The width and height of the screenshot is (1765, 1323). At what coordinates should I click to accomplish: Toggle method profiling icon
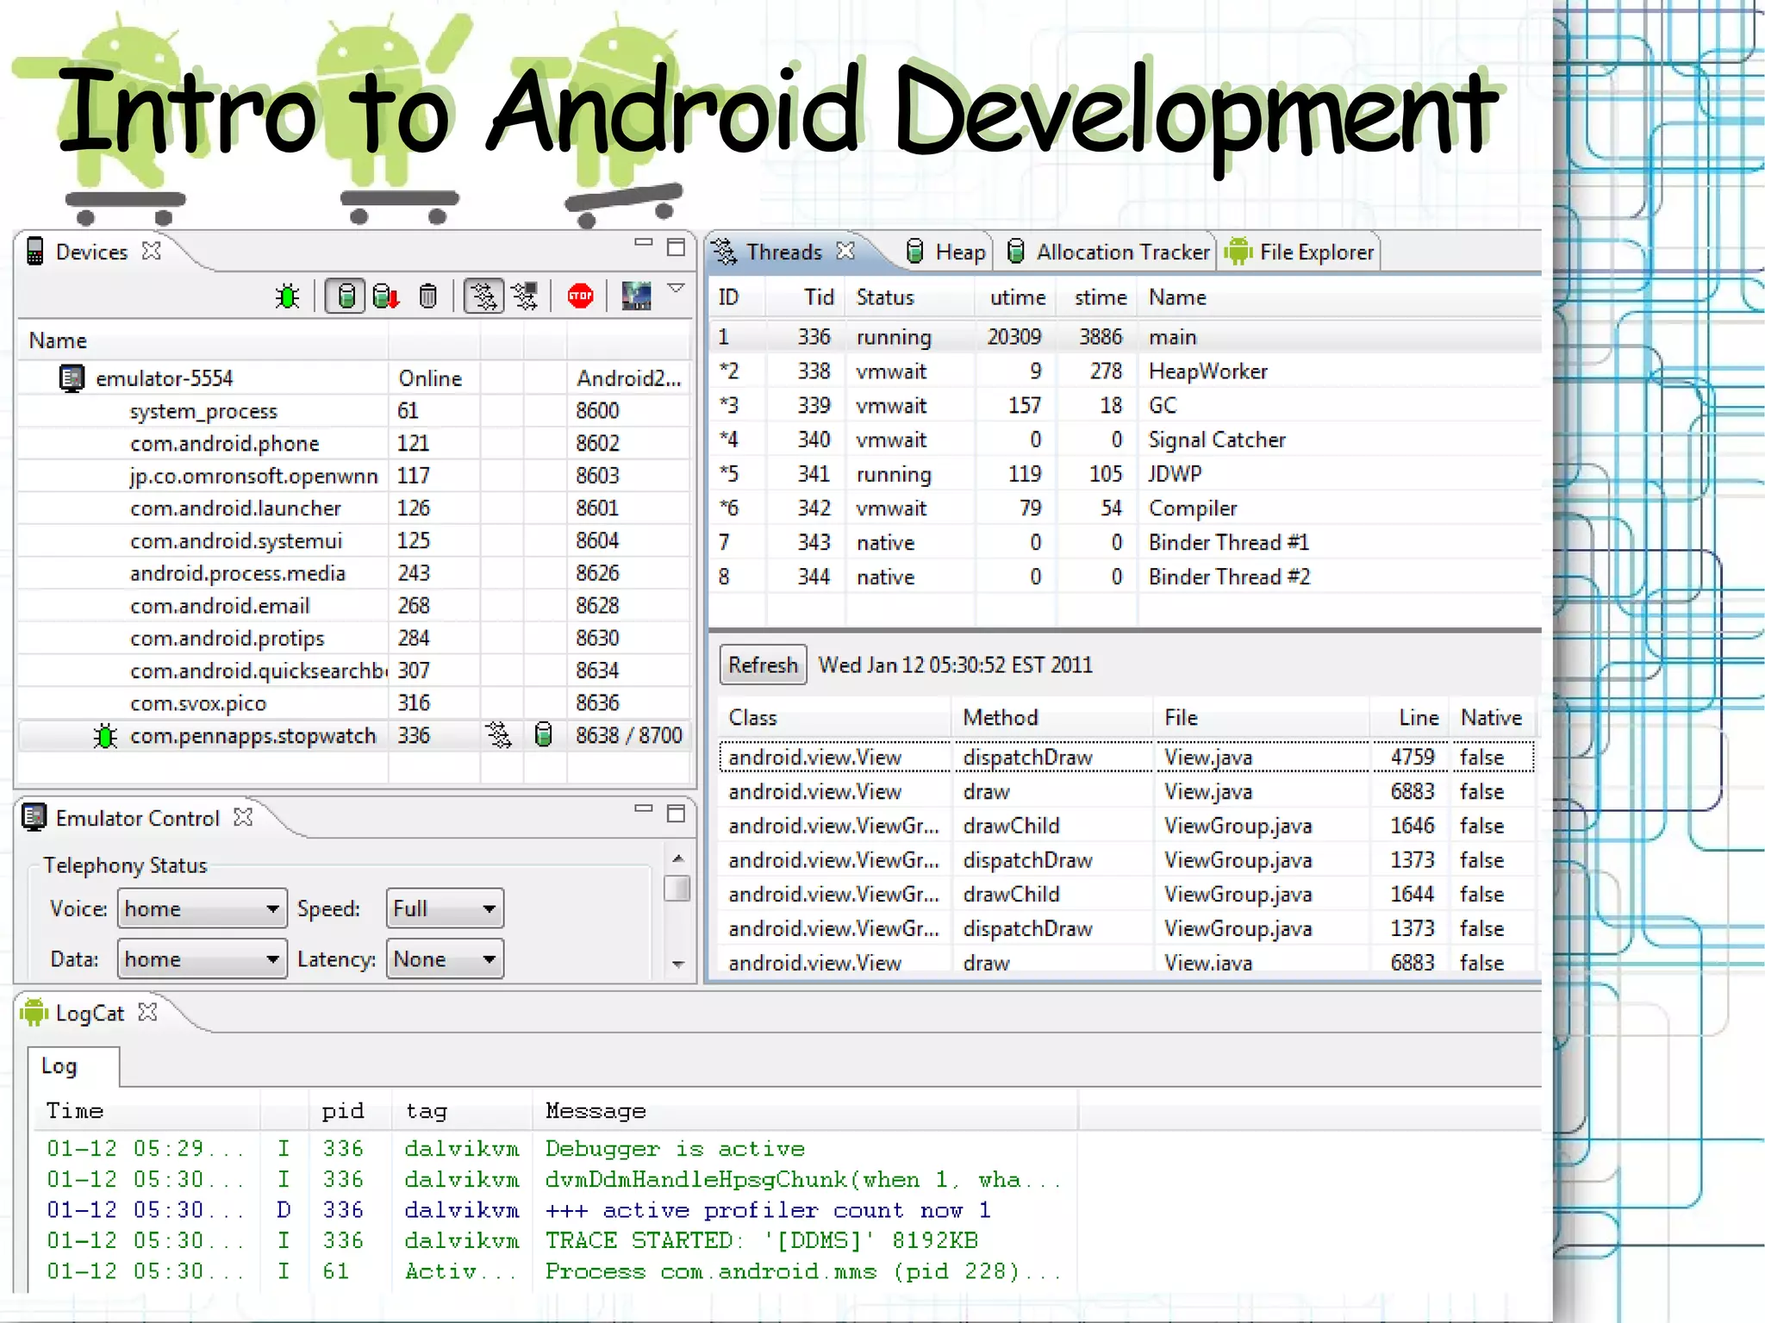coord(524,296)
